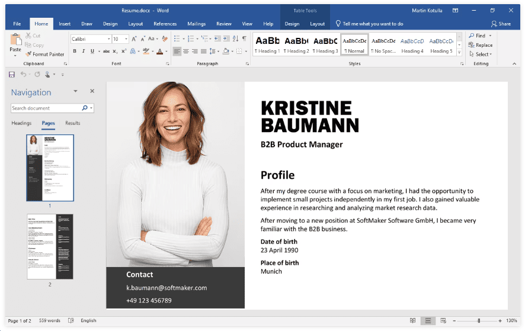Show Results tab in Navigation pane
The height and width of the screenshot is (331, 525).
(73, 123)
